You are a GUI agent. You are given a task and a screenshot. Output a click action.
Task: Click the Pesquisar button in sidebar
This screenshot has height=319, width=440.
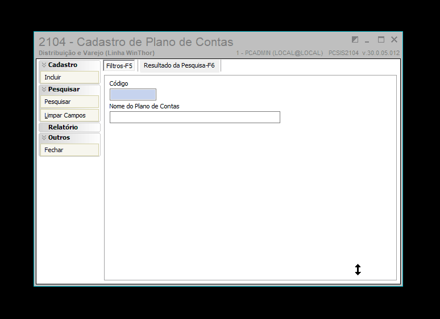[69, 102]
